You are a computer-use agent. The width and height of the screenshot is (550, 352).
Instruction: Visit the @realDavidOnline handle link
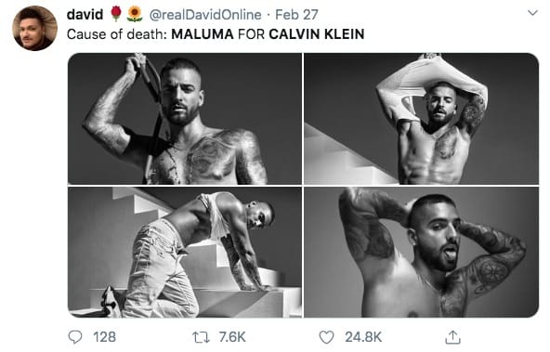(205, 14)
